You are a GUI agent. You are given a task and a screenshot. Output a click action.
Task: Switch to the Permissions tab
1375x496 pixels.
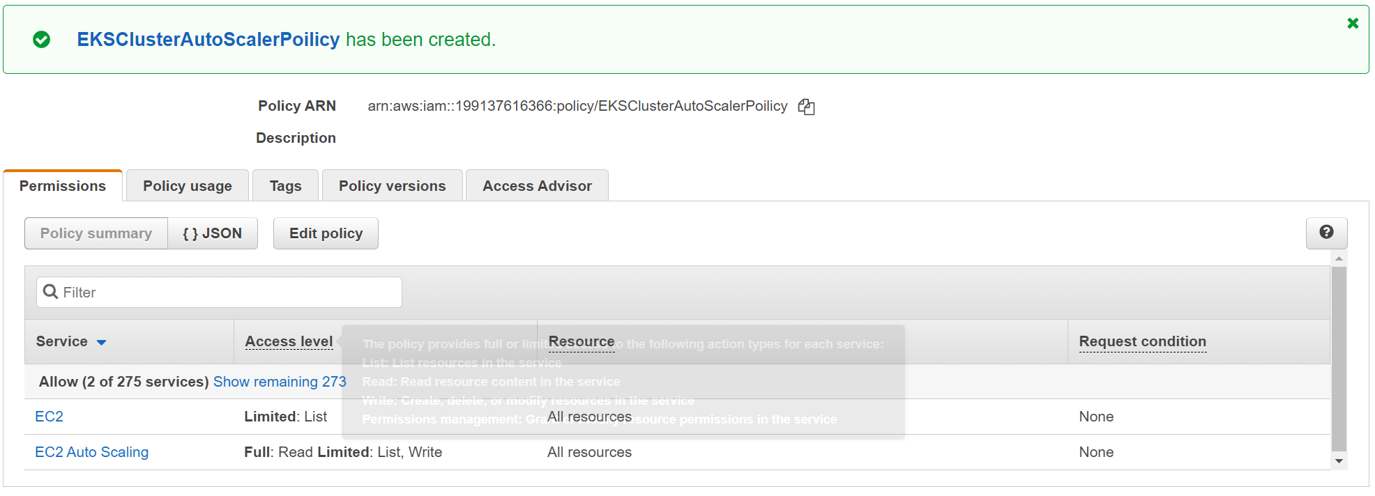63,186
